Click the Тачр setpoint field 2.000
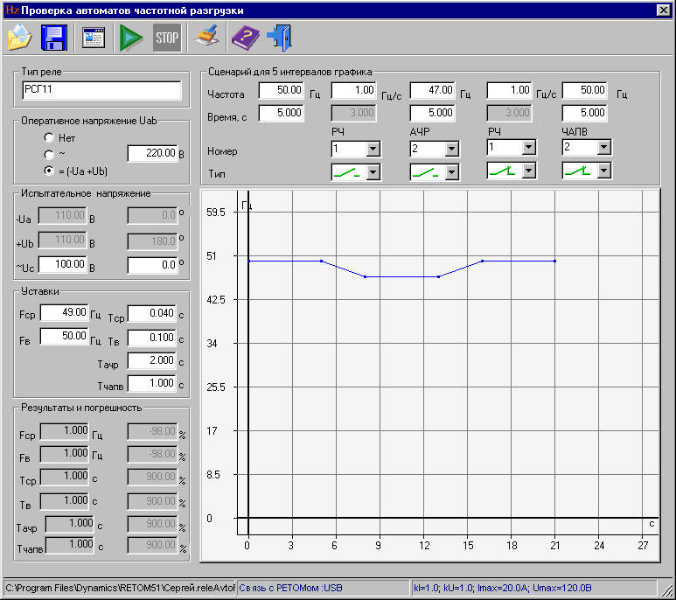Screen dimensions: 676x600 coord(151,361)
